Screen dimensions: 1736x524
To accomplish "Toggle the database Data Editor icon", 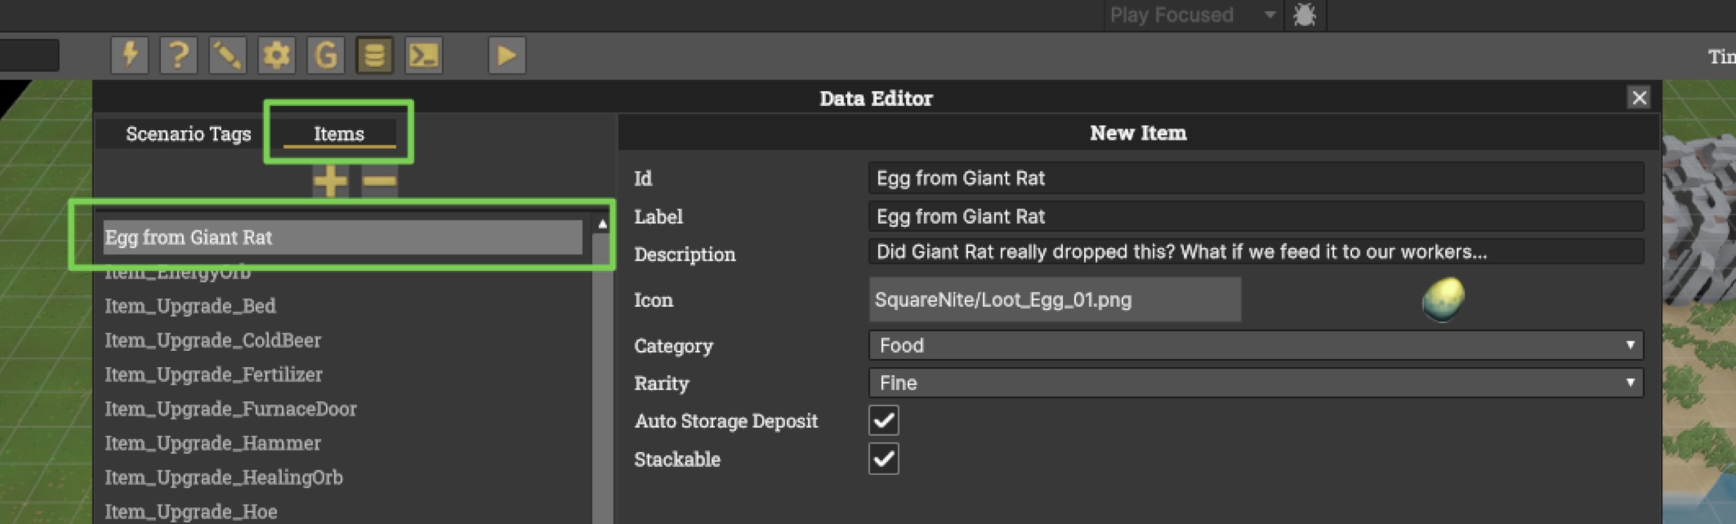I will (x=374, y=55).
